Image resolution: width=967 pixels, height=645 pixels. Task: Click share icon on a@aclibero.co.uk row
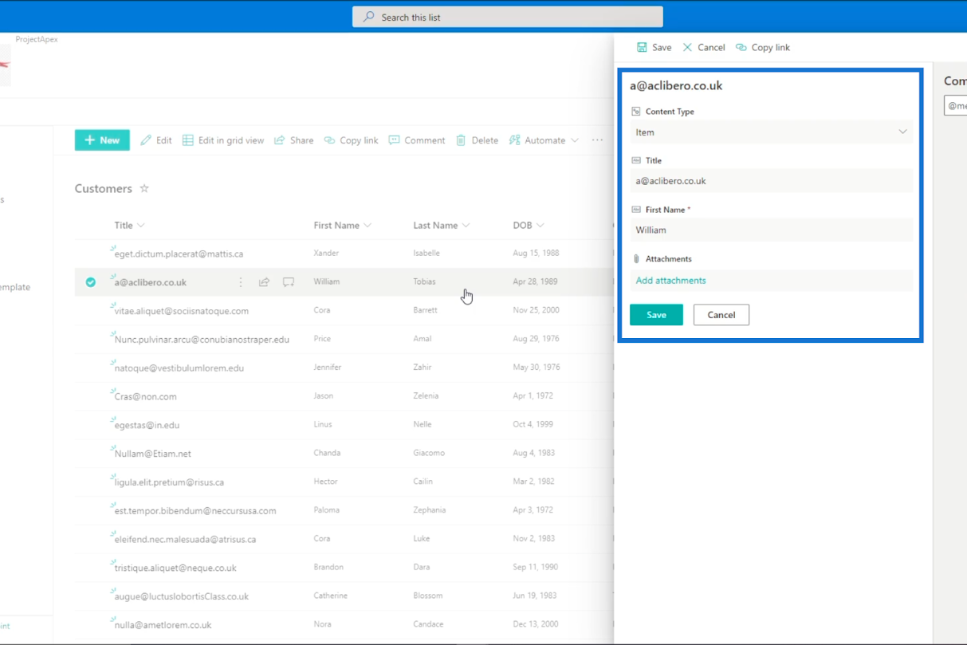[264, 282]
